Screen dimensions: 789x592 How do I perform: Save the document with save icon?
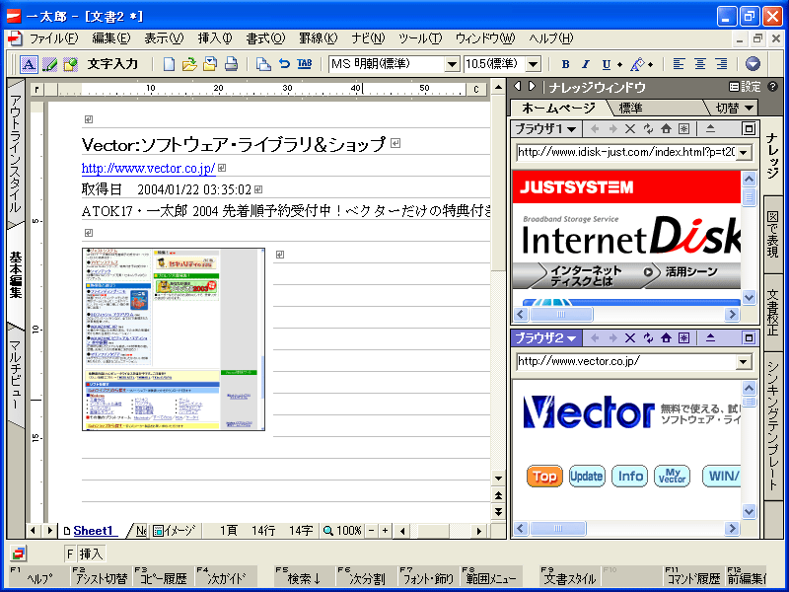[210, 64]
